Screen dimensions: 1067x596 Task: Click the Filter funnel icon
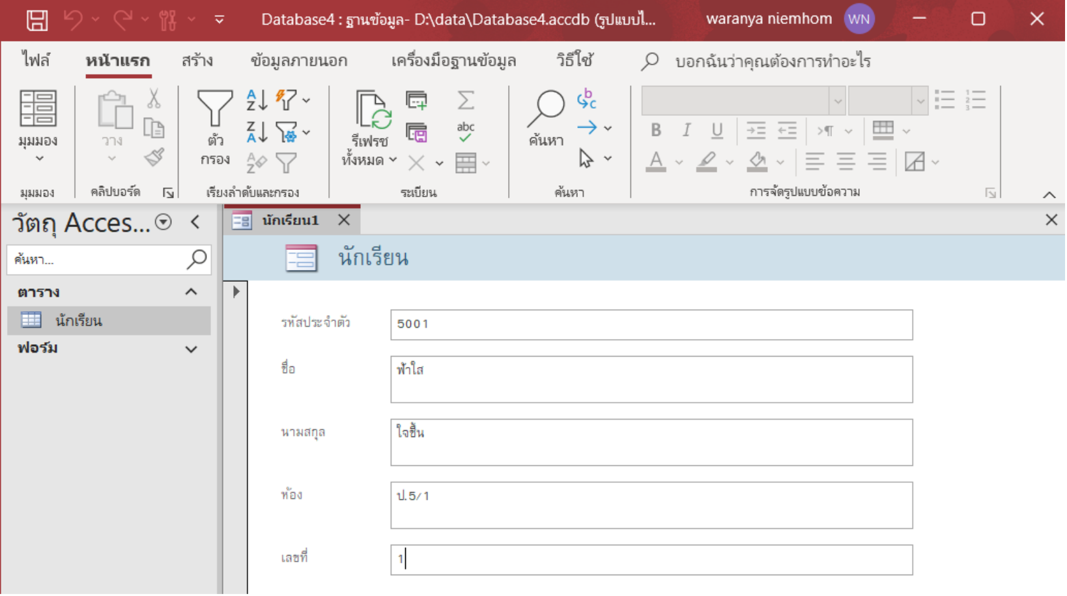tap(215, 109)
